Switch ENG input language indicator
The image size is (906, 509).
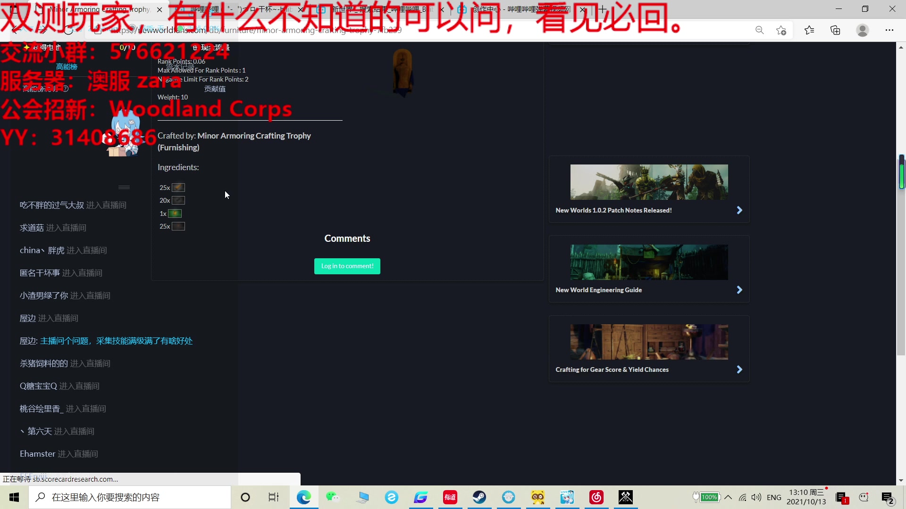774,498
